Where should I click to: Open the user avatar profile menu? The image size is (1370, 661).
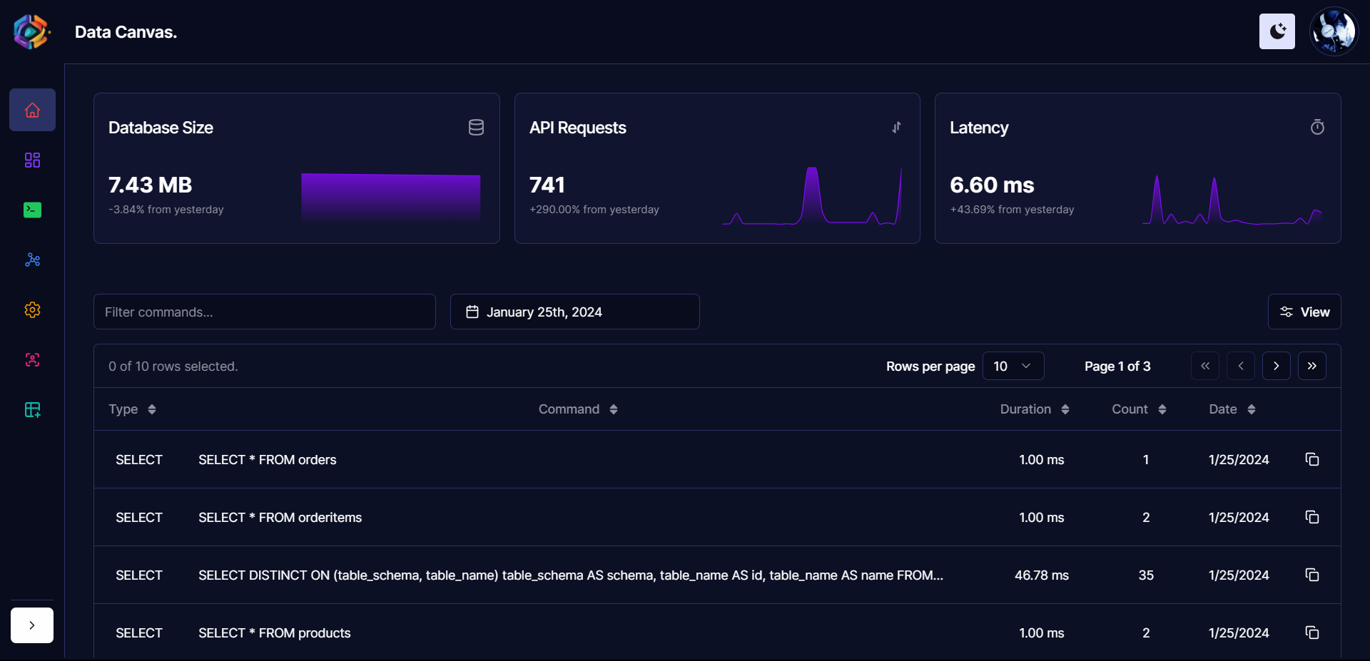[x=1334, y=31]
